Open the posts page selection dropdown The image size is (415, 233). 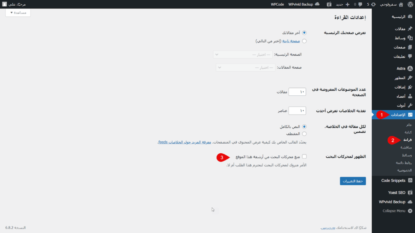click(x=246, y=68)
